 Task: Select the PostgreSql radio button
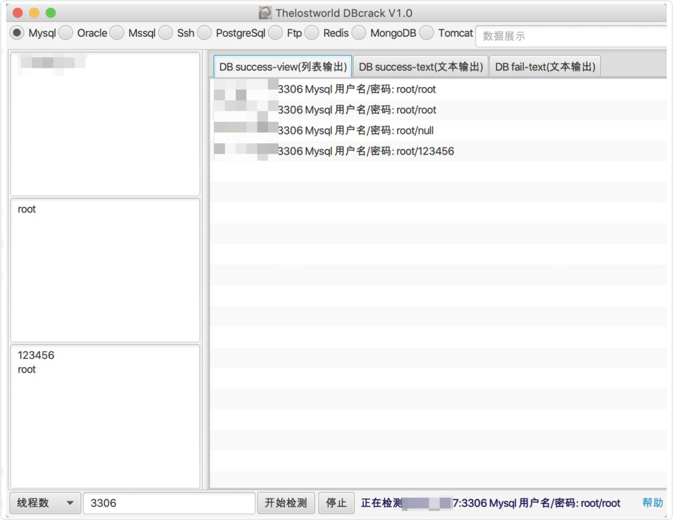coord(205,33)
